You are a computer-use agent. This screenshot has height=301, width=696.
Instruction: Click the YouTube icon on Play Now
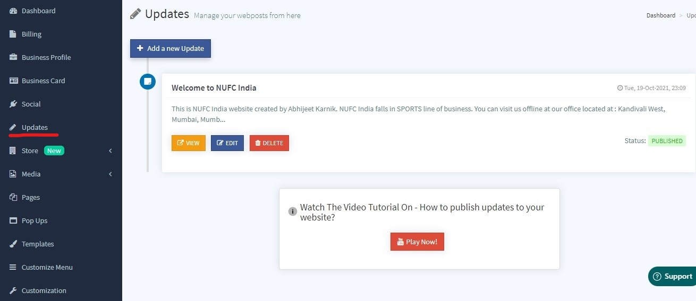401,242
